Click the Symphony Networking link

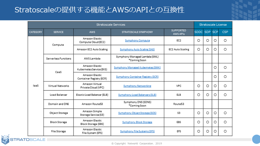pyautogui.click(x=137, y=86)
